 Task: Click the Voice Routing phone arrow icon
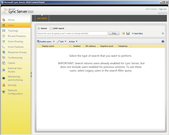[4, 41]
